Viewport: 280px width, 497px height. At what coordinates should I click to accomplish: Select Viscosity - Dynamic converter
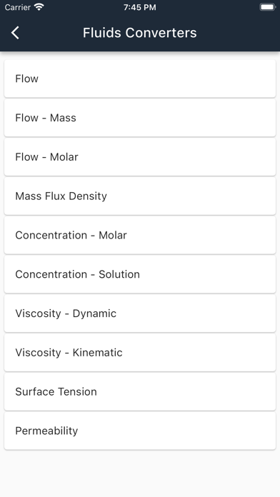coord(140,313)
